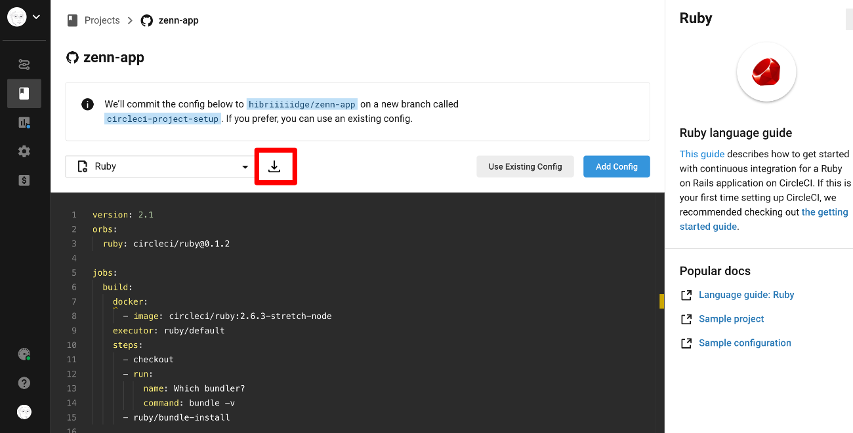Image resolution: width=853 pixels, height=433 pixels.
Task: Open Insights from the left sidebar
Action: click(24, 122)
